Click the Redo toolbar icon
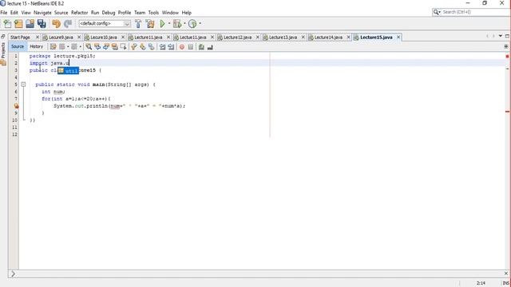 (68, 23)
